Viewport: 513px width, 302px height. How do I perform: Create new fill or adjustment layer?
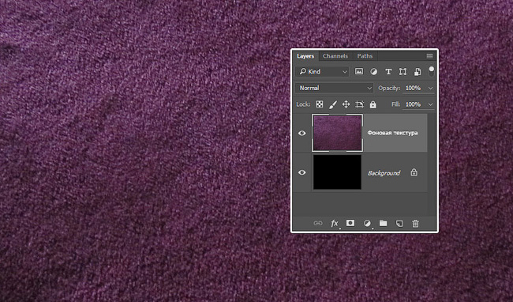(367, 223)
